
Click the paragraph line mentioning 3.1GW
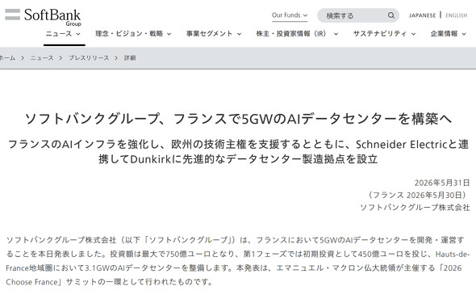point(234,268)
